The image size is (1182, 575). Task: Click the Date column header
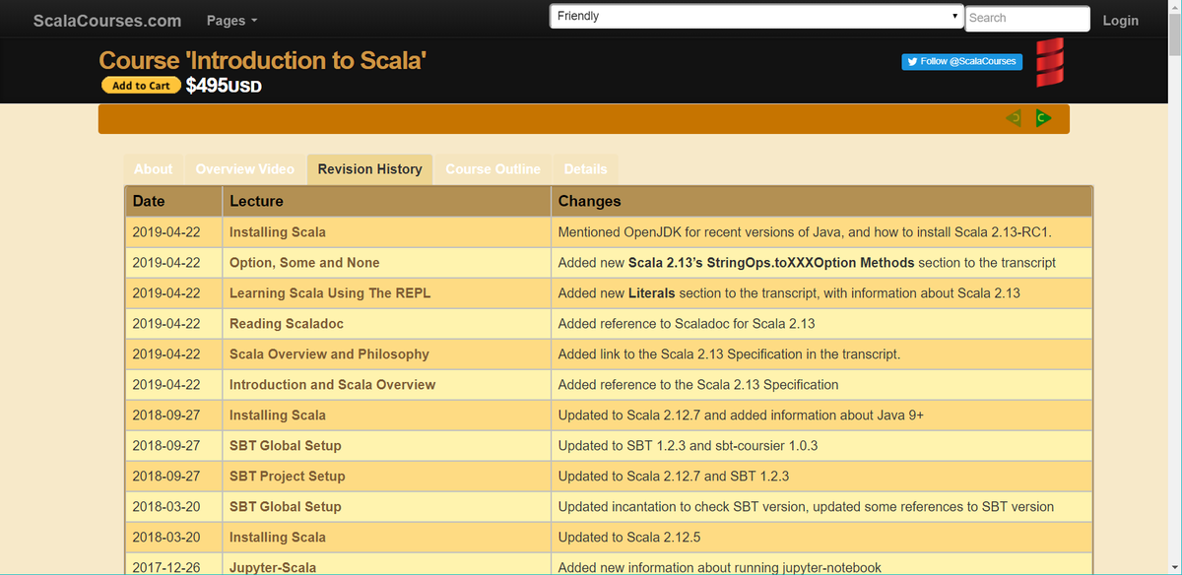174,201
